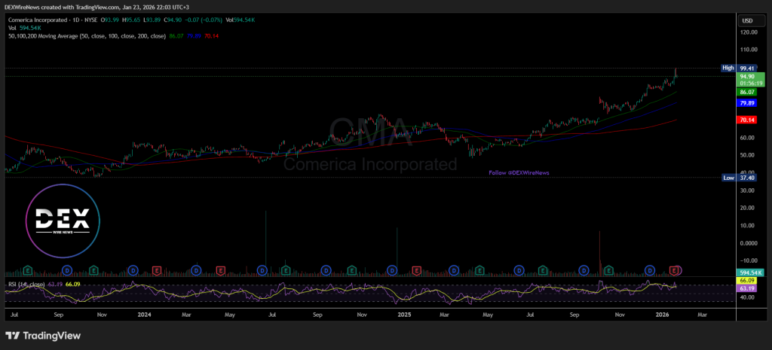Click the 40.00 RSI scale value

point(749,297)
